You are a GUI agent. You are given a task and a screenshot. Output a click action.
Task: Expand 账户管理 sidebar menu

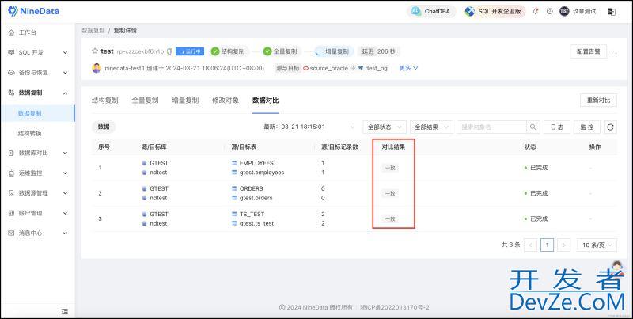38,213
